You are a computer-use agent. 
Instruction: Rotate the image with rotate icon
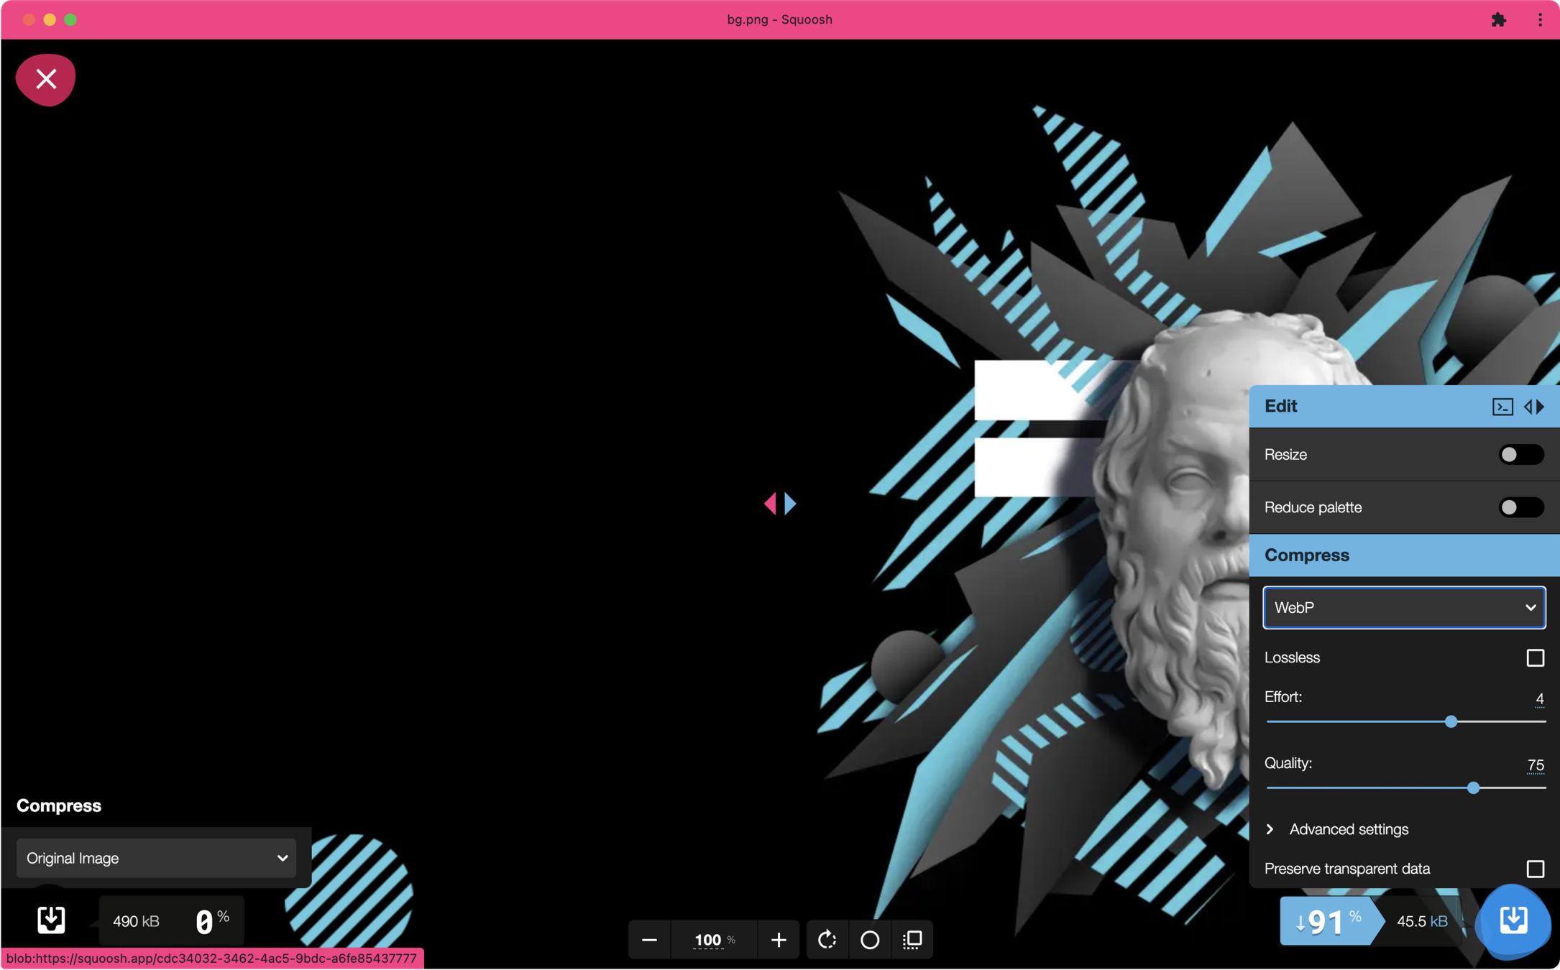coord(827,939)
